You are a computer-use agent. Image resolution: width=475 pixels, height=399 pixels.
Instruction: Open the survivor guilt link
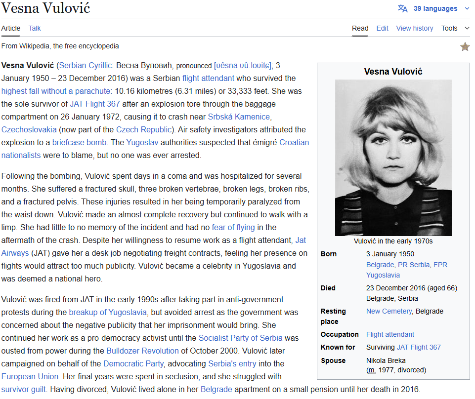[x=23, y=389]
